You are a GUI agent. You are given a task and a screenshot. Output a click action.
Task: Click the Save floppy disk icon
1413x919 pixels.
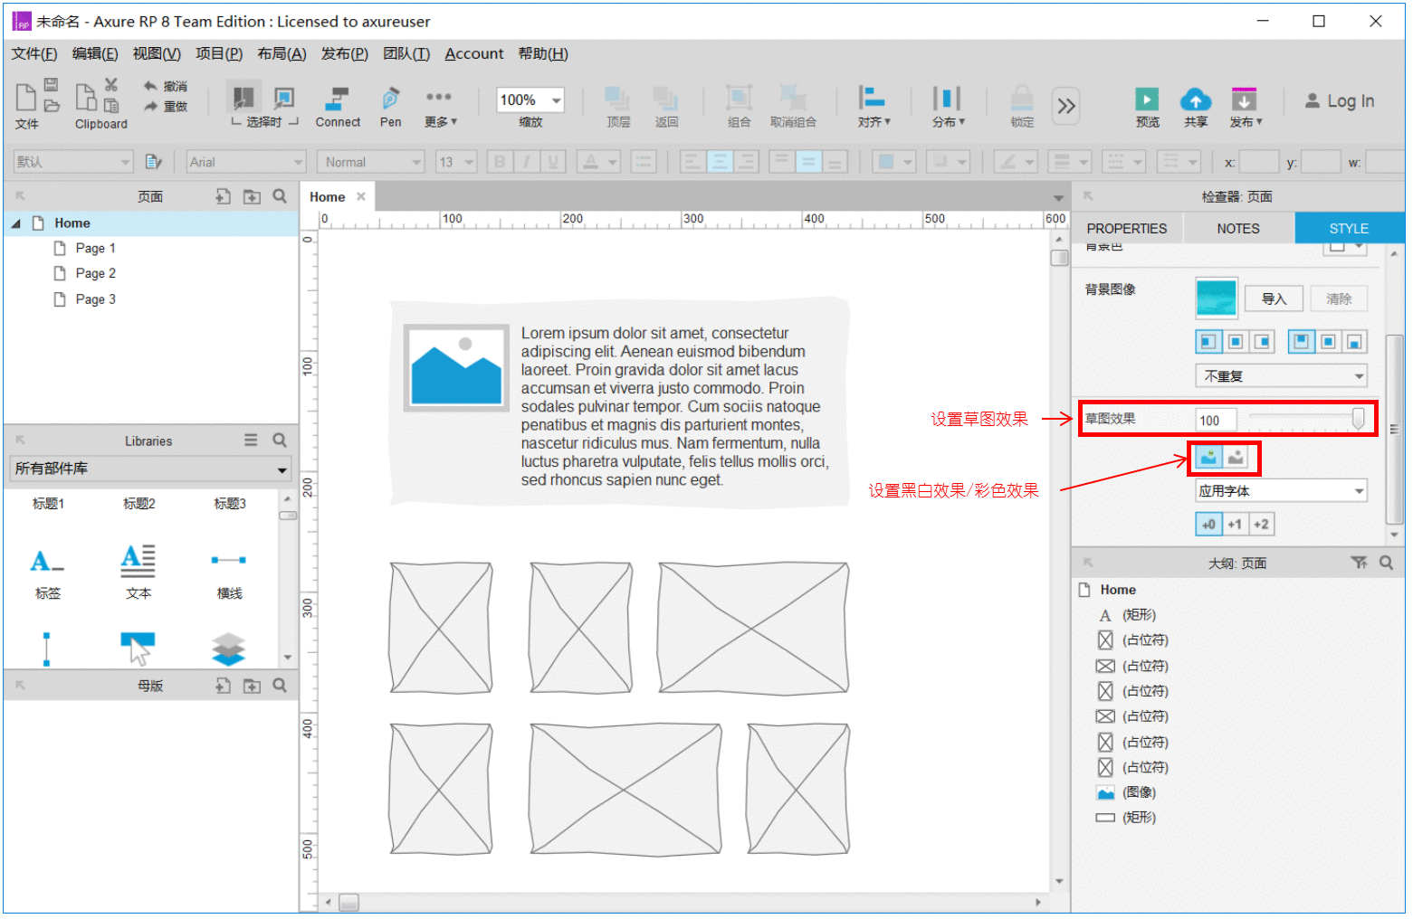52,85
